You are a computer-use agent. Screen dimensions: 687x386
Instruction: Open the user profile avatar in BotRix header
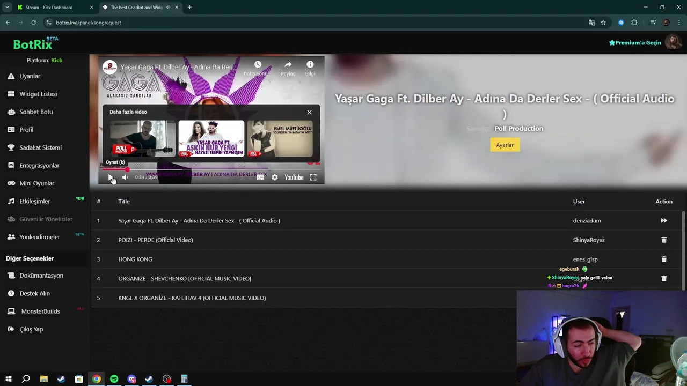[673, 42]
